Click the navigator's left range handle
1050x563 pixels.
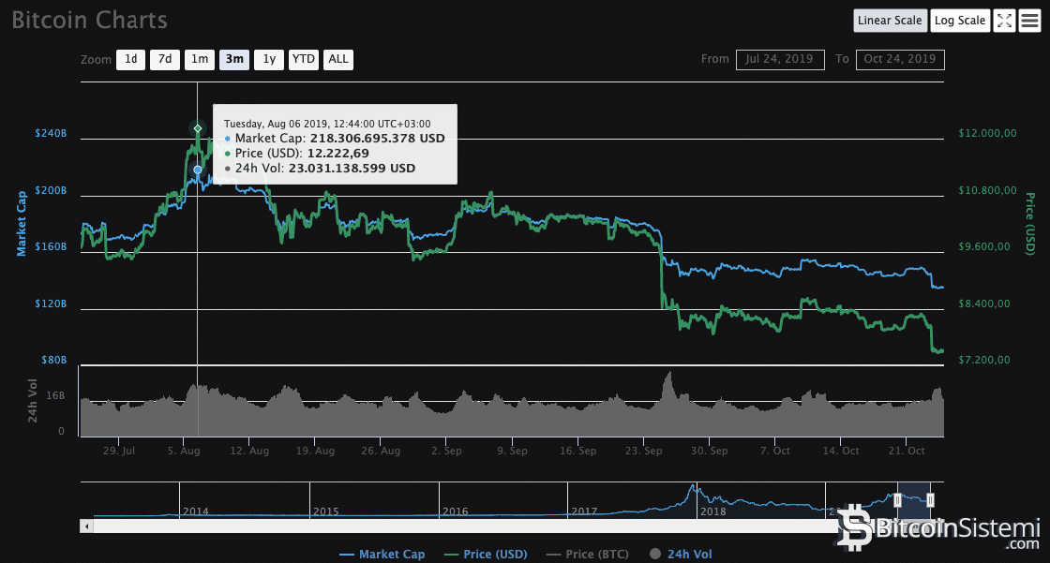pyautogui.click(x=897, y=499)
